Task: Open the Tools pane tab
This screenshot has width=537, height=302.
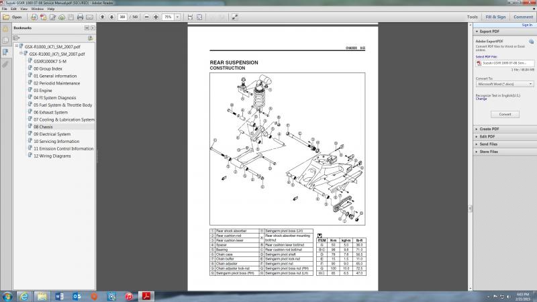Action: point(473,17)
